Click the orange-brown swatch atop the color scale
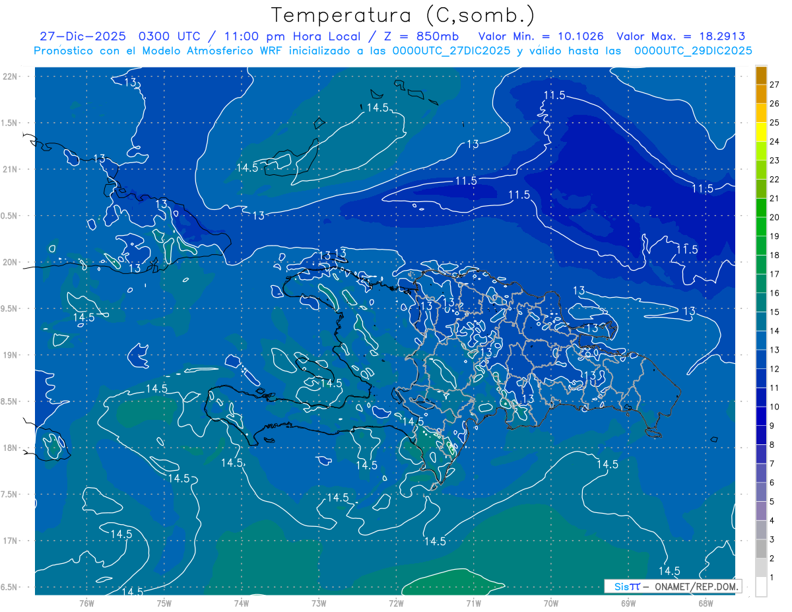Image resolution: width=792 pixels, height=612 pixels. click(x=761, y=76)
